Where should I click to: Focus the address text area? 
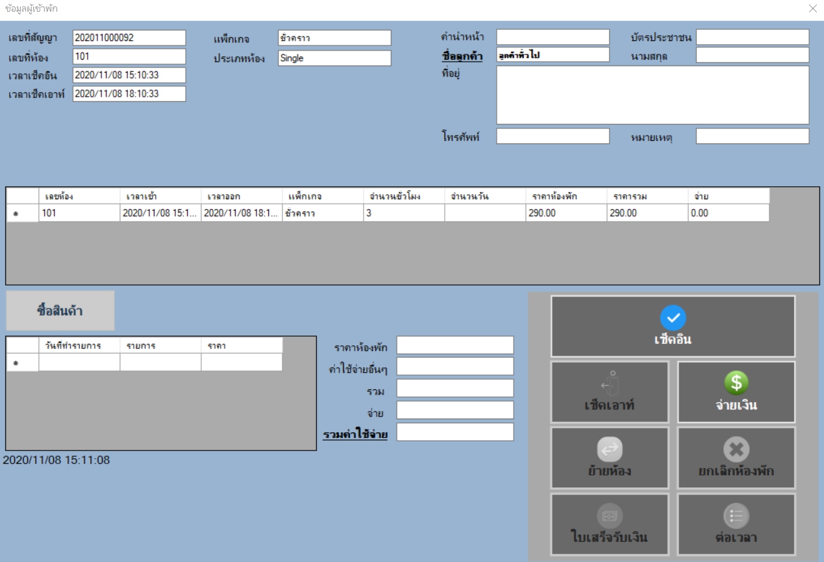click(x=653, y=95)
